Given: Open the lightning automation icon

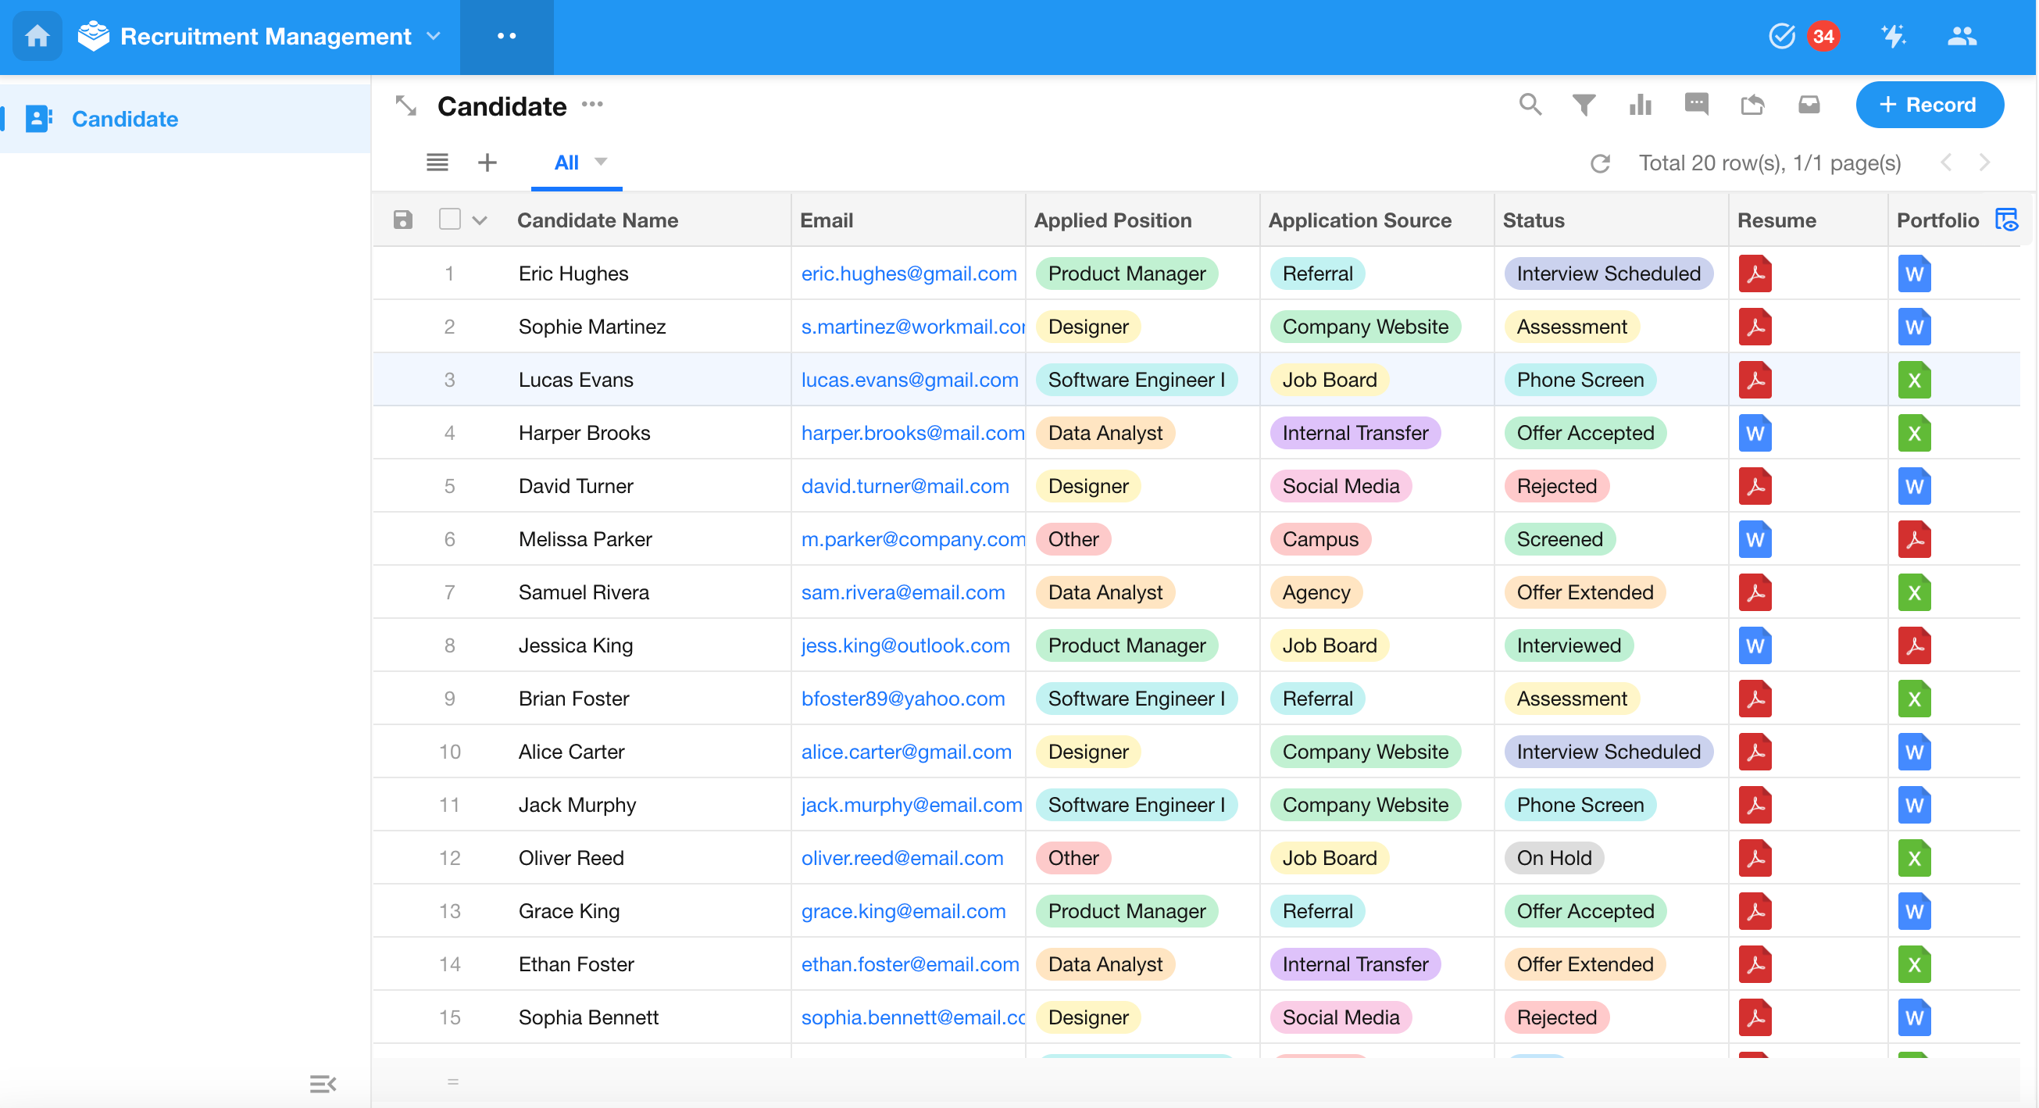Looking at the screenshot, I should click(x=1894, y=37).
